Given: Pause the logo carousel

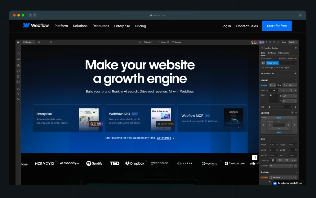Looking at the screenshot, I should pos(255,157).
